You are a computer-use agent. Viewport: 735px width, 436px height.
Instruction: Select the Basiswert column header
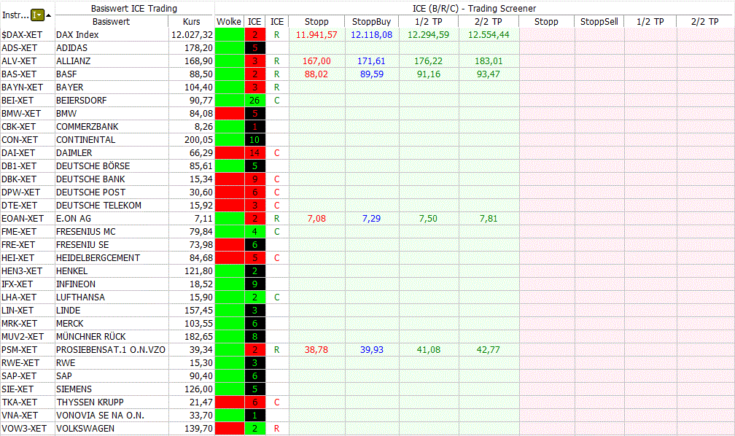(x=111, y=22)
